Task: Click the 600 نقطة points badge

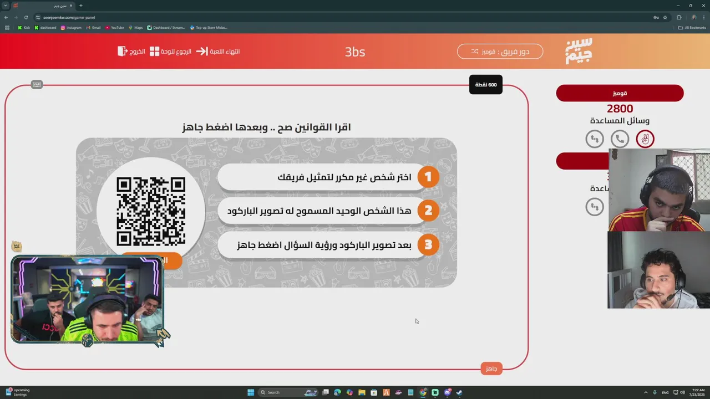Action: 486,85
